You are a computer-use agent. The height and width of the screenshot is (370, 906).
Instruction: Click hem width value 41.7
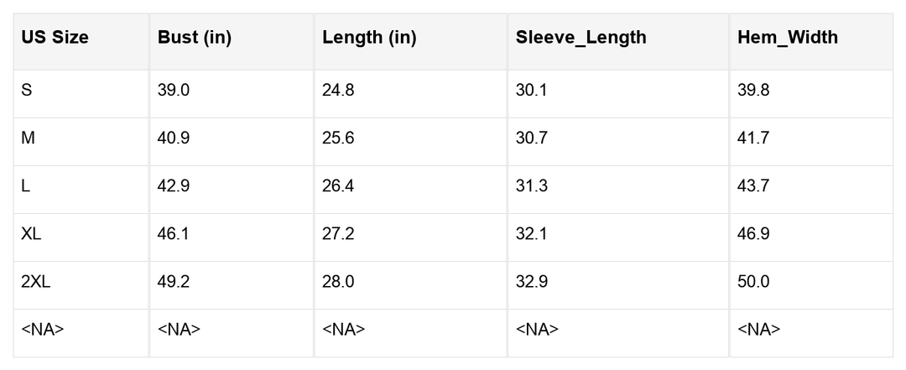pyautogui.click(x=753, y=138)
